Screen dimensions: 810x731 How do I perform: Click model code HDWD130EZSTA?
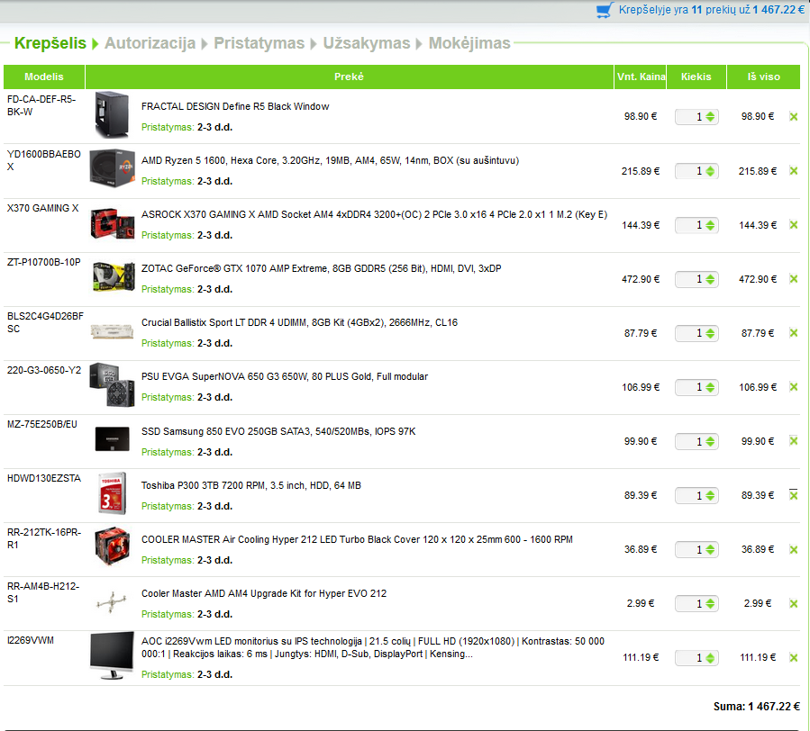(44, 479)
